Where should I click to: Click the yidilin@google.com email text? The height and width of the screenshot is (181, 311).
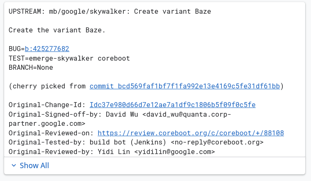tap(174, 152)
